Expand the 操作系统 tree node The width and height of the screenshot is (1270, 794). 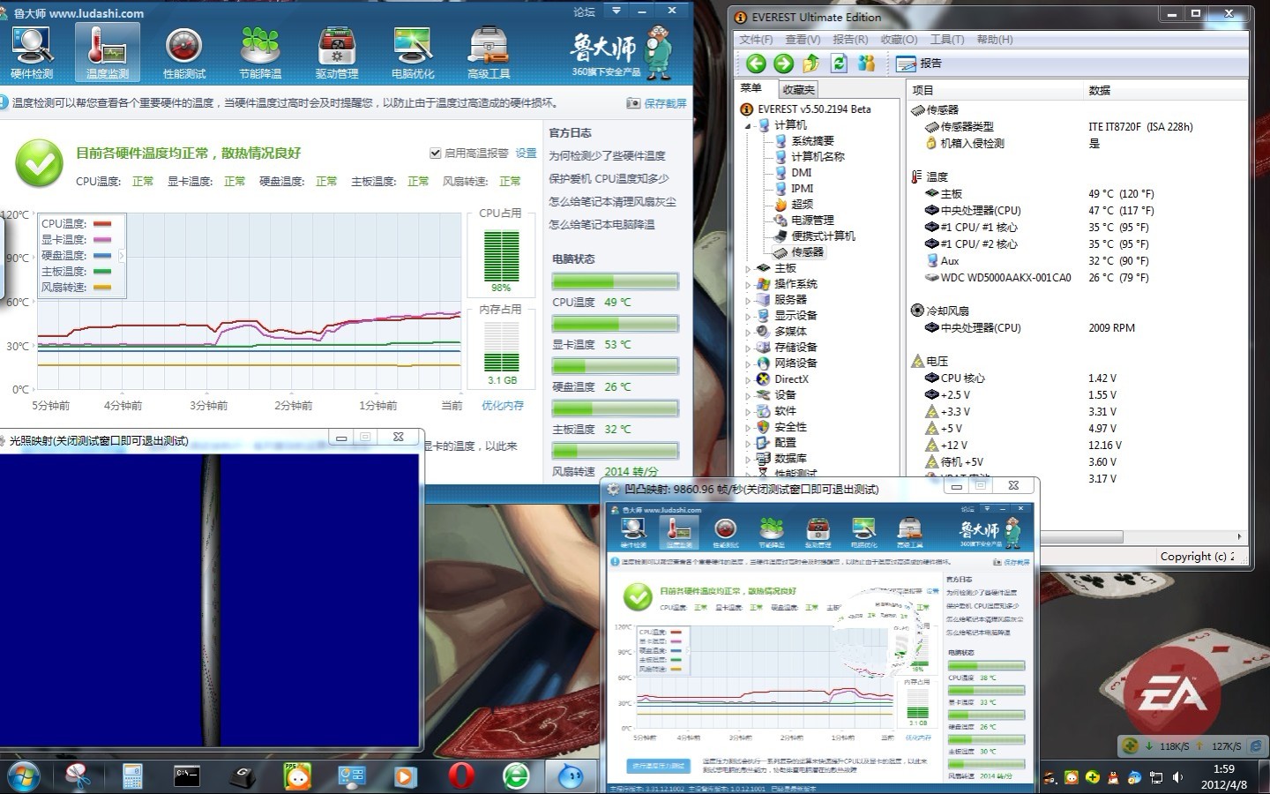point(748,284)
